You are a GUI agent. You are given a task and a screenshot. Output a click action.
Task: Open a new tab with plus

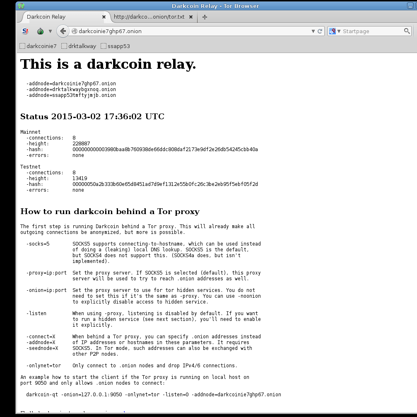click(205, 17)
